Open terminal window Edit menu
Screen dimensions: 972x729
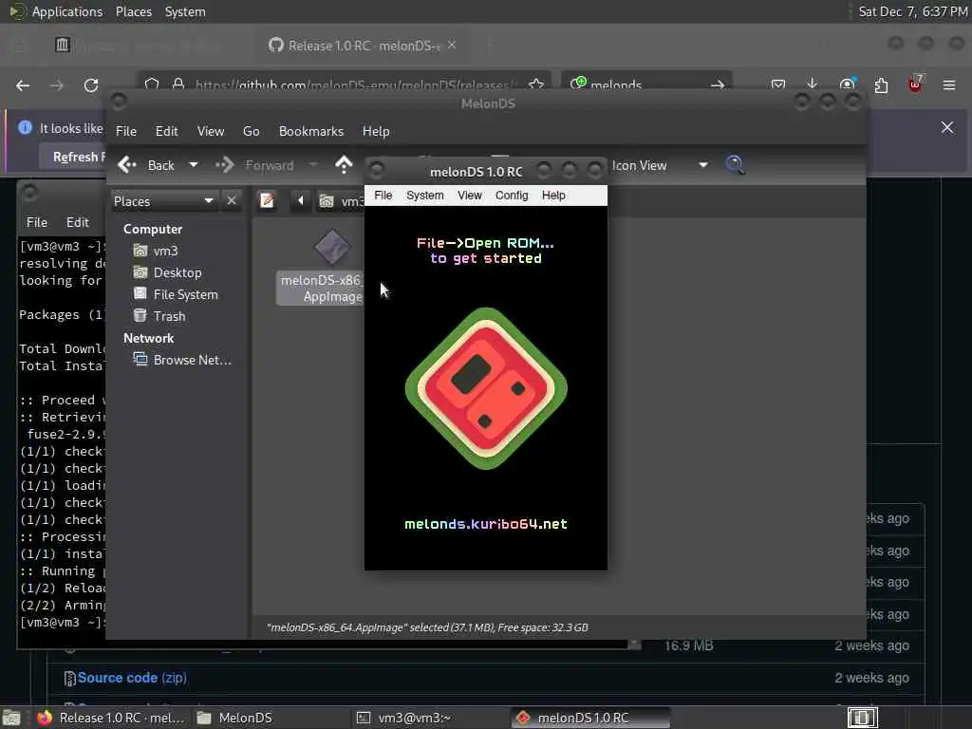[x=78, y=222]
